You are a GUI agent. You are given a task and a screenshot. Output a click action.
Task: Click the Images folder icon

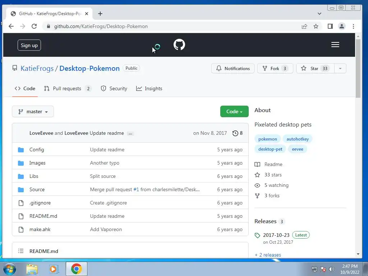click(x=21, y=163)
